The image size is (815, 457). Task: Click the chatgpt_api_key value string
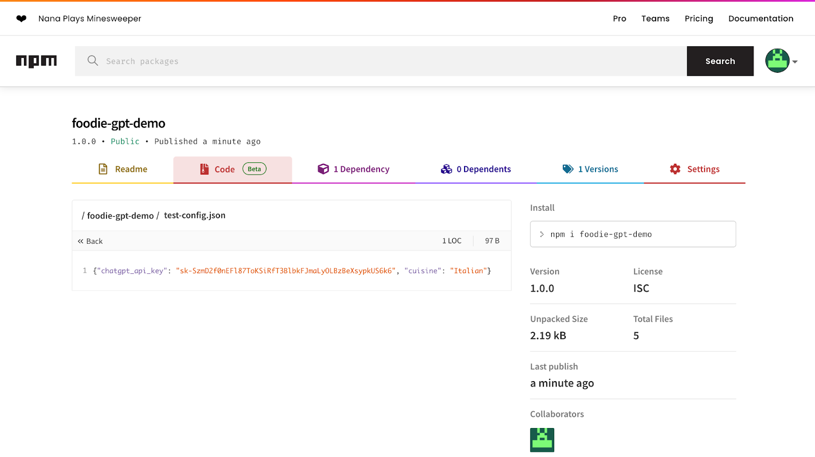click(x=286, y=271)
